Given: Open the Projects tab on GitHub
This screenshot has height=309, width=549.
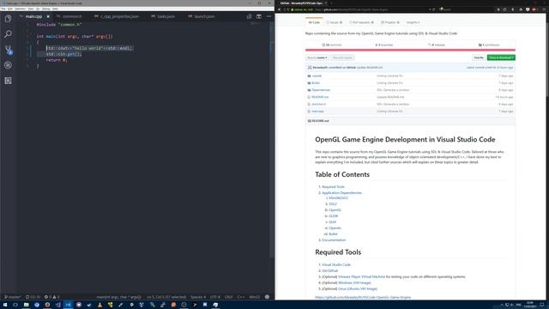Looking at the screenshot, I should click(x=390, y=22).
